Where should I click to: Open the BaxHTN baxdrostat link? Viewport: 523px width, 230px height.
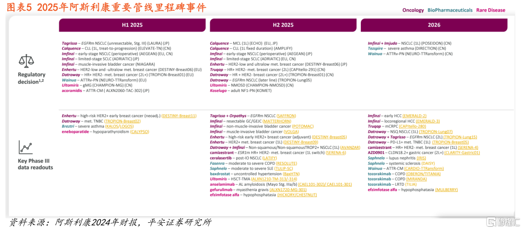(291, 174)
